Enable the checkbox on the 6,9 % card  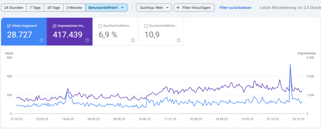100,26
